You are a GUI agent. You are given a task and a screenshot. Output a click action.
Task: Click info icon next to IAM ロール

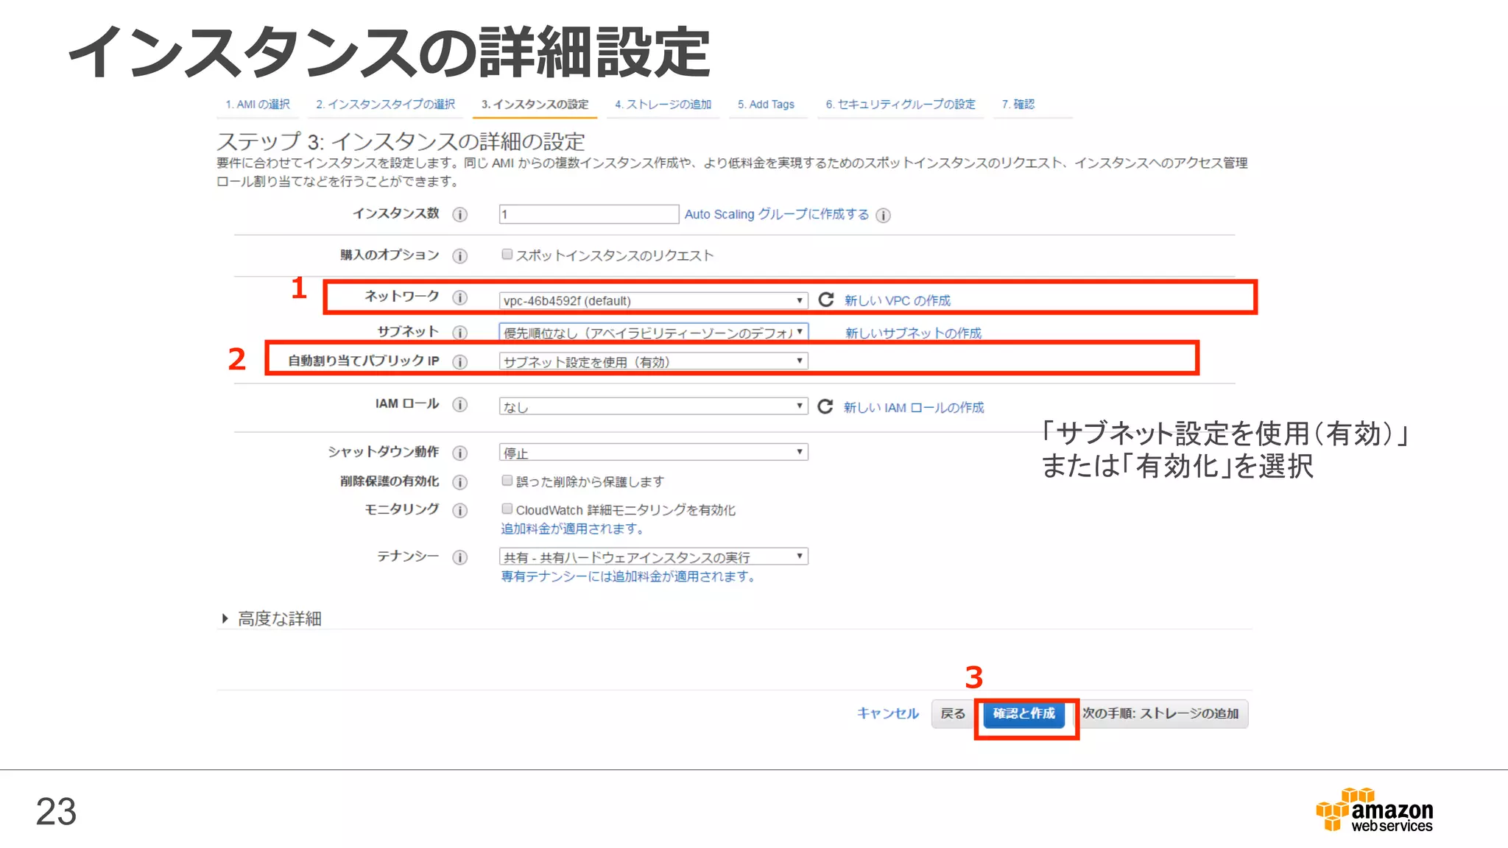click(x=460, y=405)
